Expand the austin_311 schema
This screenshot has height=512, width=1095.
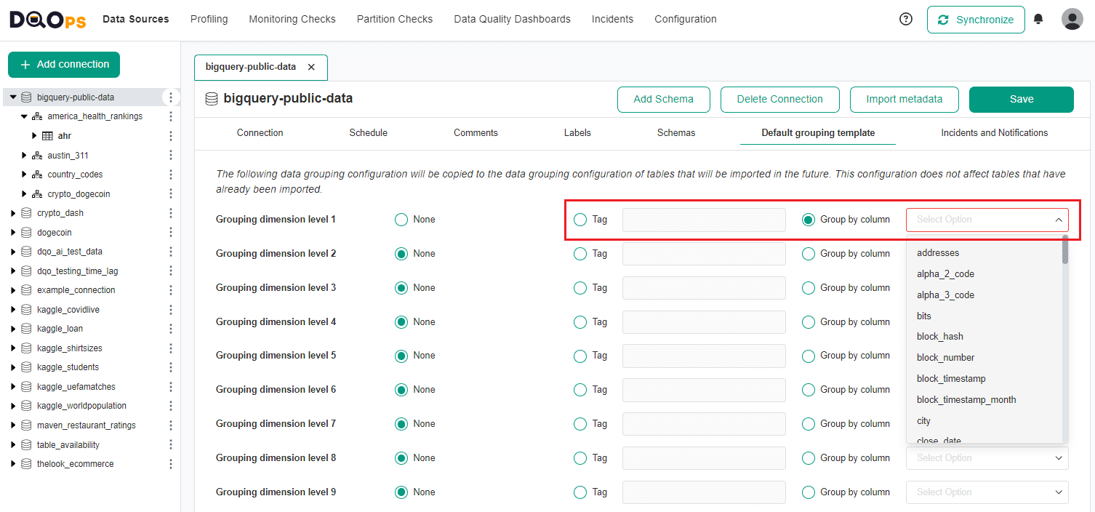24,156
